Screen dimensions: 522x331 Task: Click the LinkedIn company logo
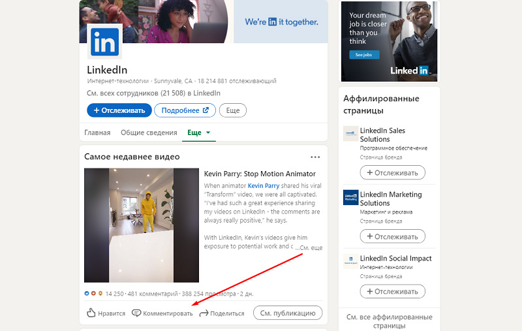(x=104, y=42)
